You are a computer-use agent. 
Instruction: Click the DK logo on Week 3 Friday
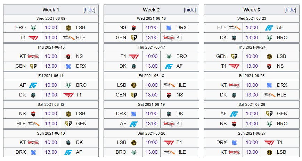tap(234, 95)
